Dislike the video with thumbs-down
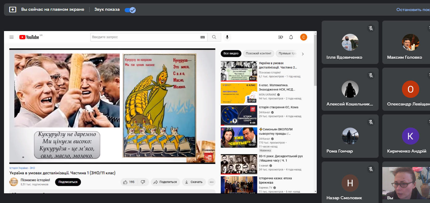 pos(143,182)
